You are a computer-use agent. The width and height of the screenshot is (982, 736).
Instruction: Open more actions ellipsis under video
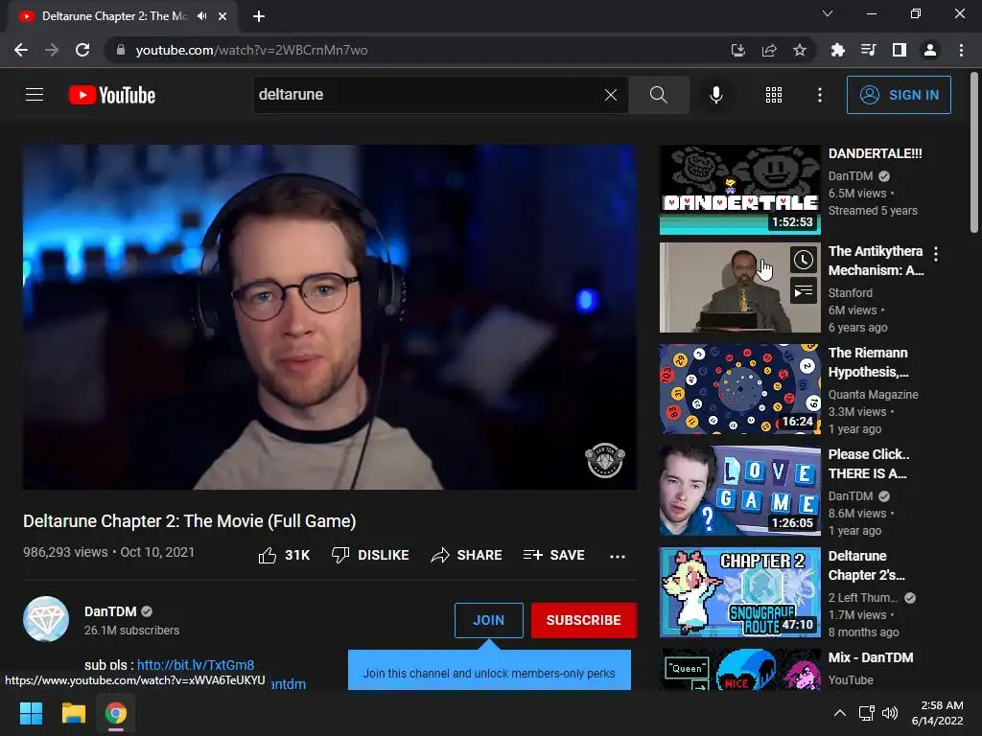(x=618, y=556)
